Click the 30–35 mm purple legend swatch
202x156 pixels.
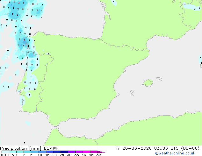click(x=72, y=152)
